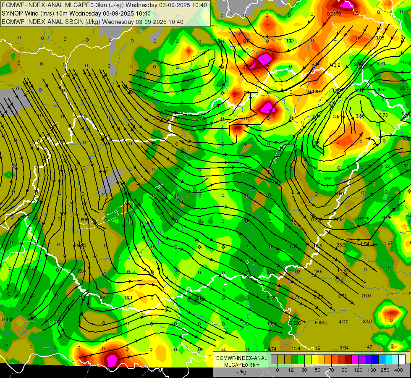Click the map value 132
This screenshot has height=378, width=411.
(x=290, y=41)
